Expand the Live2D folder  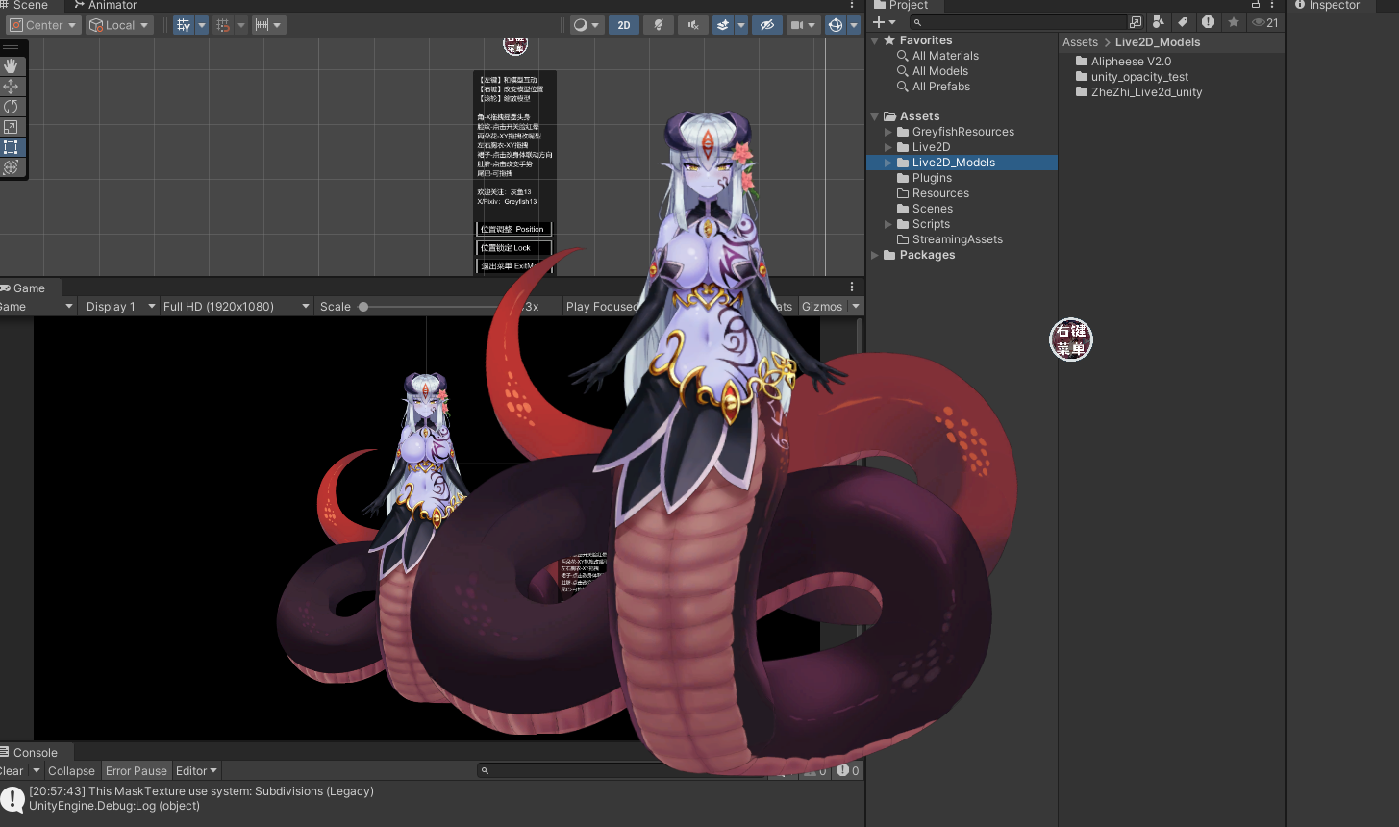tap(888, 147)
